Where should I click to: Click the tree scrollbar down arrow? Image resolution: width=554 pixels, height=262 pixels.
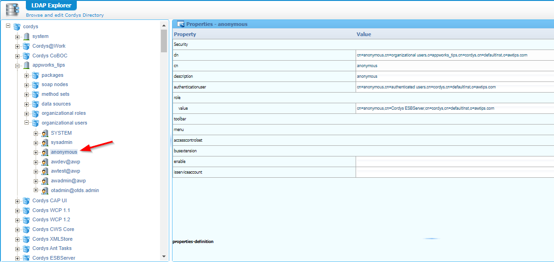(164, 256)
